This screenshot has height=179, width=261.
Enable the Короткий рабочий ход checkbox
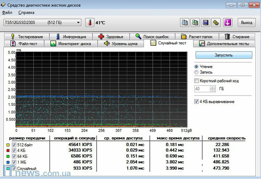click(x=197, y=81)
